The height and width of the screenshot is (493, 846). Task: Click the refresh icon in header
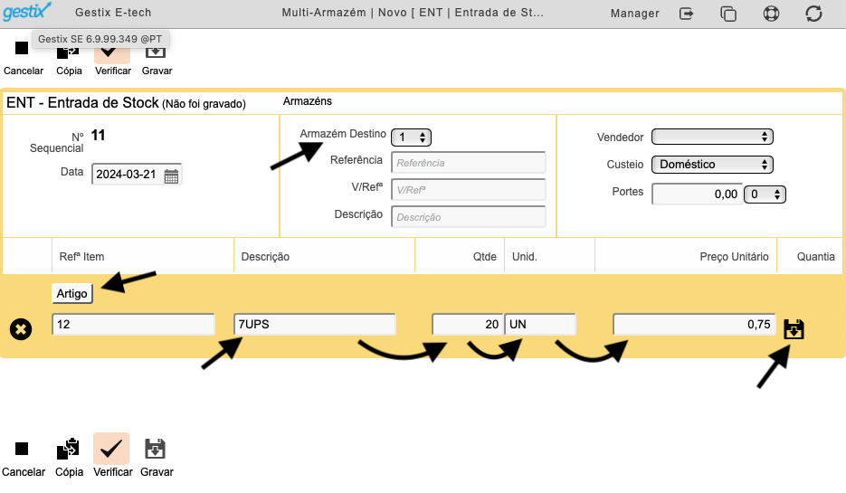[x=813, y=13]
